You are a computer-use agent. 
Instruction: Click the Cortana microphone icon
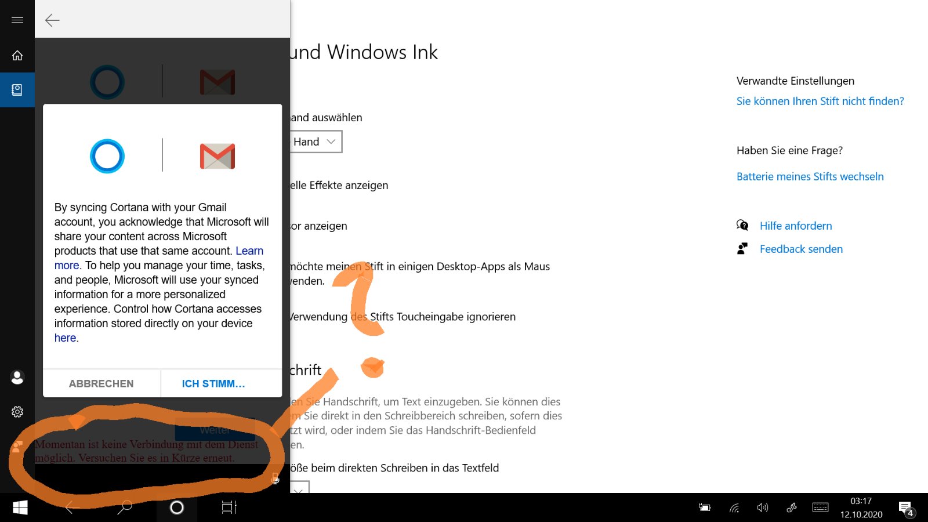pyautogui.click(x=275, y=478)
